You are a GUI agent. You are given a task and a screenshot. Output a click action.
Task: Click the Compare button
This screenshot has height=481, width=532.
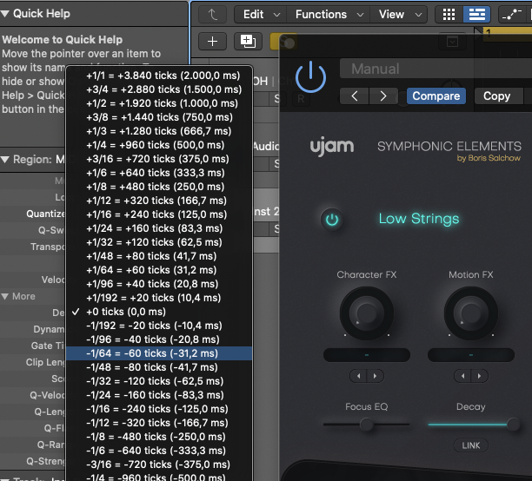tap(436, 96)
